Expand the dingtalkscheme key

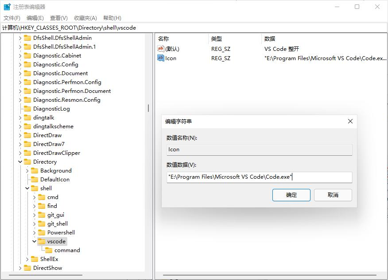coord(20,127)
